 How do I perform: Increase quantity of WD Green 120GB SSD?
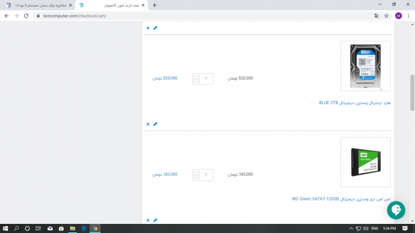point(195,172)
